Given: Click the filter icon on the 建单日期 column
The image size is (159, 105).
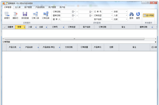Looking at the screenshot, I should point(152,27).
